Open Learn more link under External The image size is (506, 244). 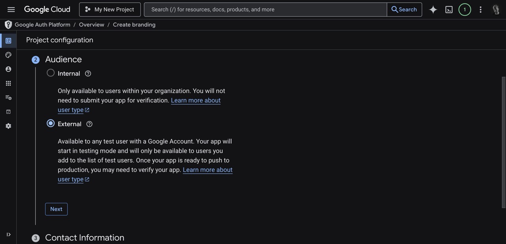[207, 170]
